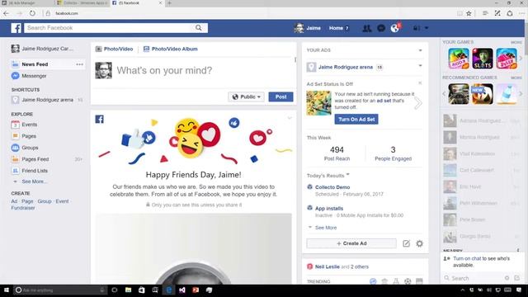This screenshot has height=297, width=528.
Task: Open Neil Leslie link
Action: [x=327, y=266]
